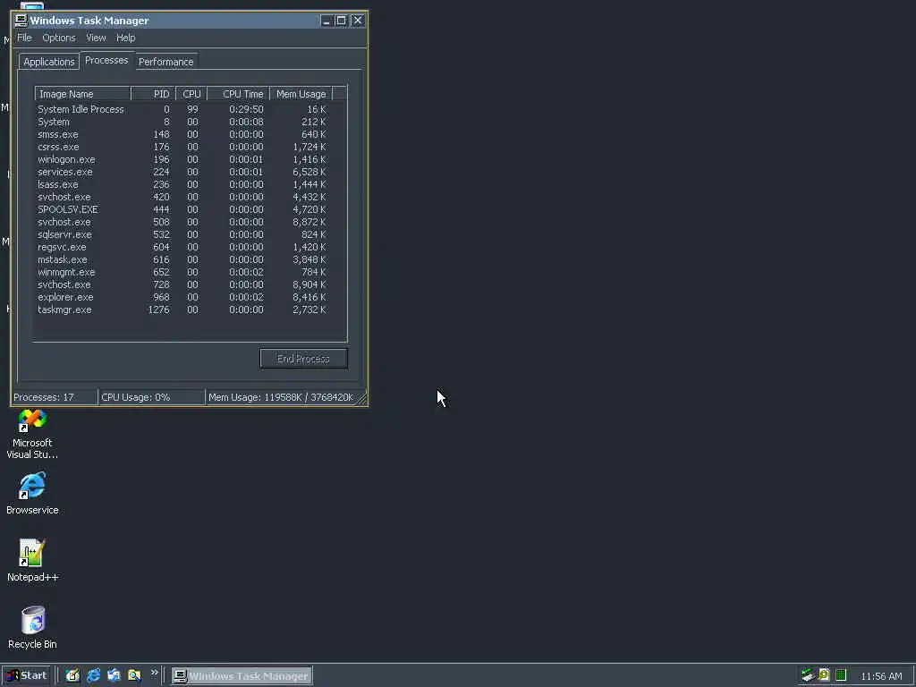Open Microsoft Visual Studio desktop shortcut
The image size is (916, 687).
32,435
